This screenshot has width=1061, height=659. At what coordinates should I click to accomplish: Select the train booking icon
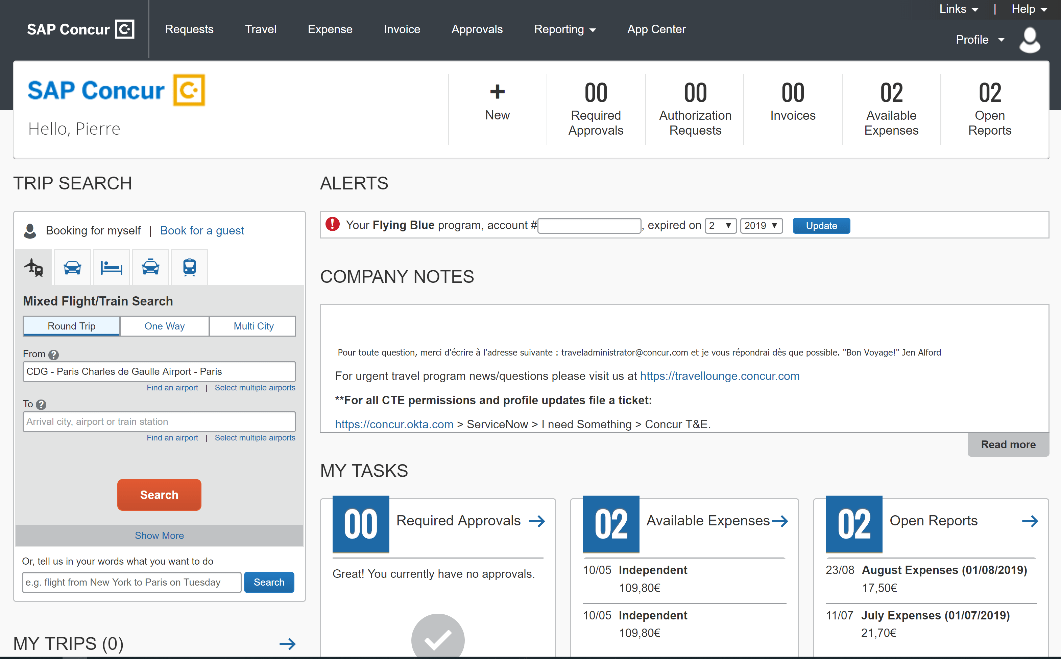(189, 267)
